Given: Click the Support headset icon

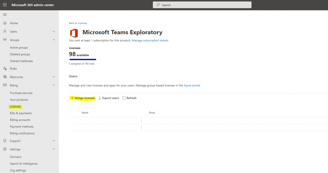Looking at the screenshot, I should point(5,141).
